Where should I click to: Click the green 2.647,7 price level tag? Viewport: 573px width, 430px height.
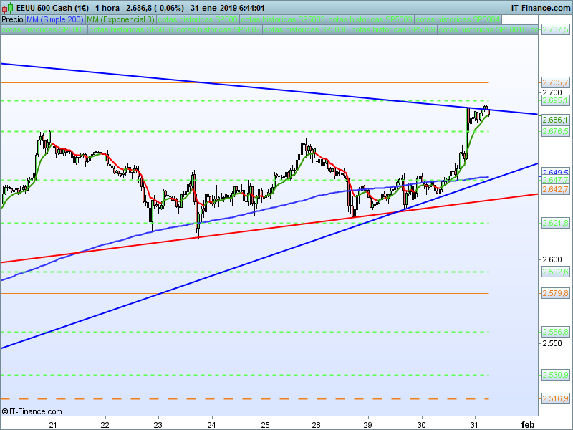(555, 180)
